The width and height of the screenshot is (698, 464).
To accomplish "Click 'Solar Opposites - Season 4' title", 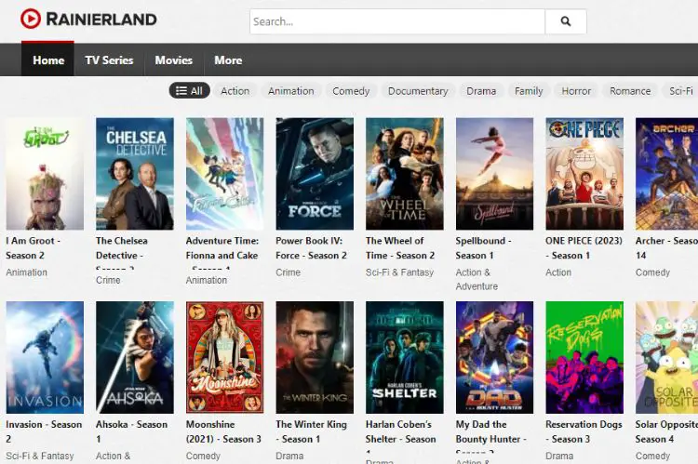I will (x=667, y=431).
